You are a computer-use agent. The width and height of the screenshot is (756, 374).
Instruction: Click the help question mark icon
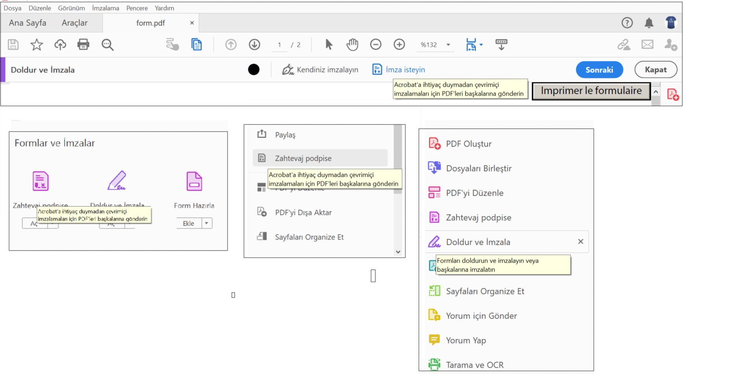pyautogui.click(x=627, y=23)
